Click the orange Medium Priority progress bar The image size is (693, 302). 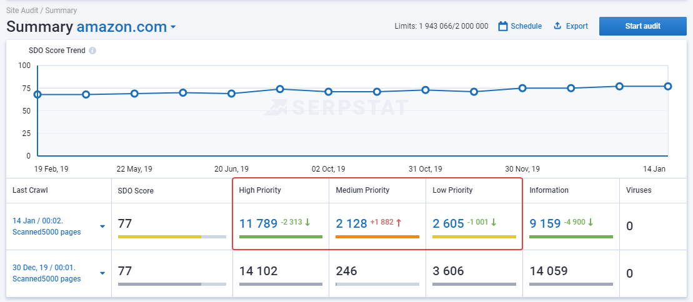click(377, 237)
